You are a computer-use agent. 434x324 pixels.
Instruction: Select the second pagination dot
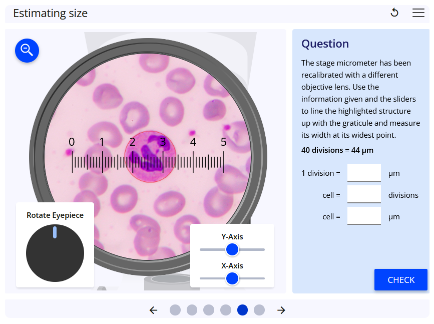(x=192, y=310)
